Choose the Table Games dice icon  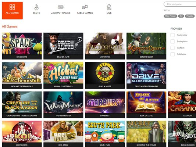click(85, 7)
